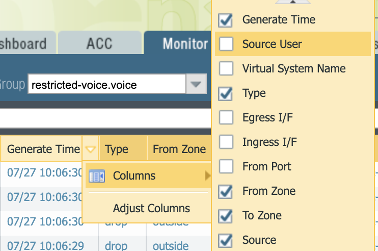Screen dimensions: 378x251
Task: Open the Generate Time column dropdown arrow
Action: [90, 149]
